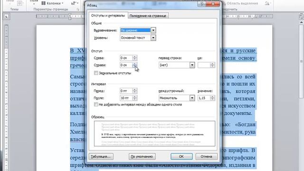Click the Перед spacing input field
The image size is (304, 171).
pyautogui.click(x=126, y=91)
